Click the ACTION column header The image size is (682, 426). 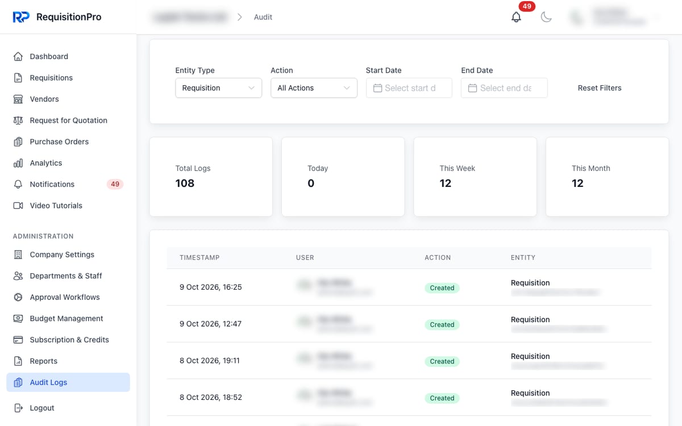tap(438, 257)
